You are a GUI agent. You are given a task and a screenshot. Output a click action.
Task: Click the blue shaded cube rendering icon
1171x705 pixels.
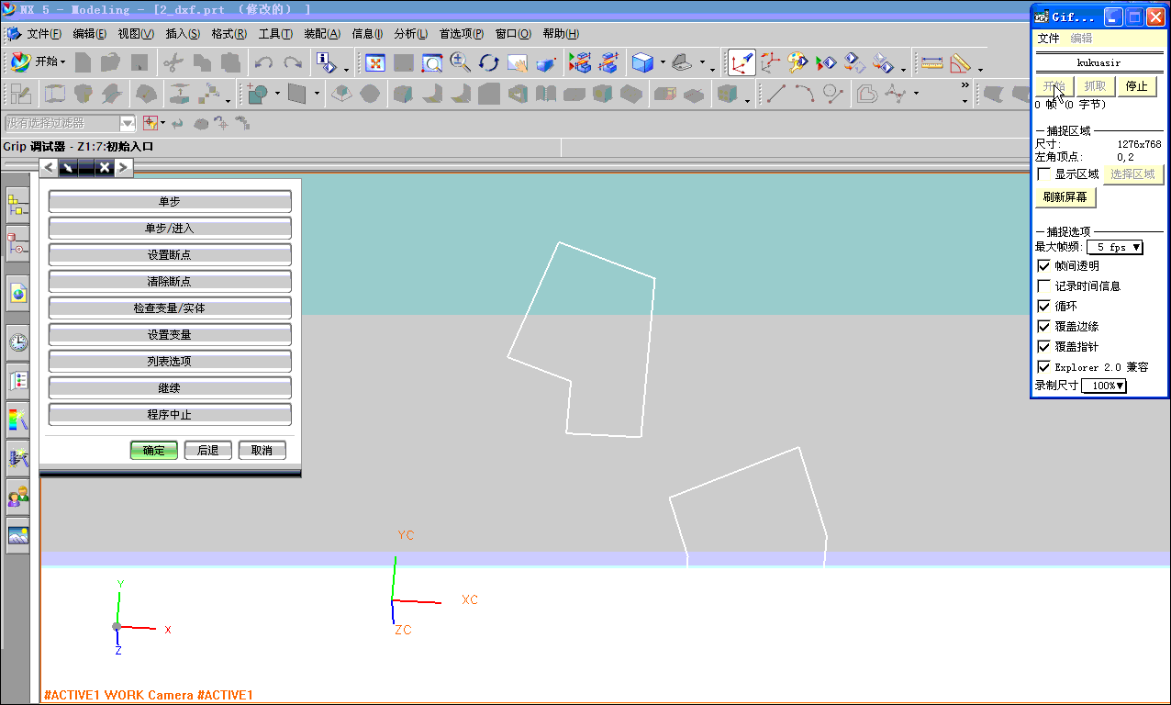tap(642, 63)
